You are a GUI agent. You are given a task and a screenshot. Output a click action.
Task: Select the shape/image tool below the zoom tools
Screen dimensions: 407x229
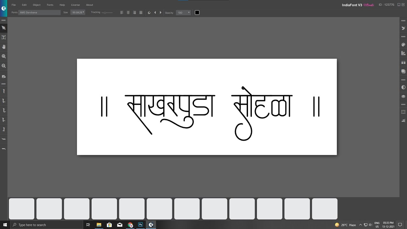pyautogui.click(x=4, y=77)
